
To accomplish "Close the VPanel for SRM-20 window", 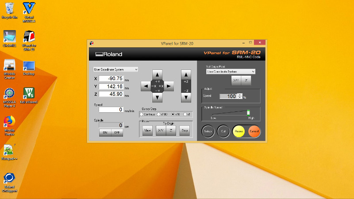I will click(x=260, y=42).
